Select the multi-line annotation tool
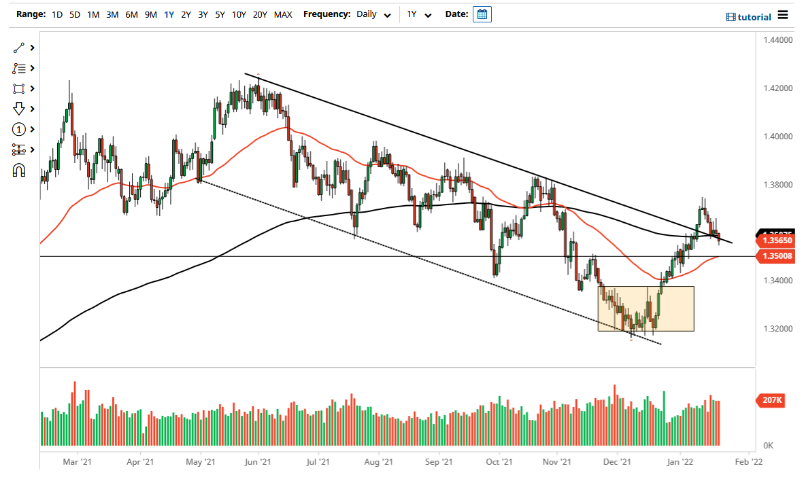This screenshot has height=479, width=804. [x=19, y=68]
